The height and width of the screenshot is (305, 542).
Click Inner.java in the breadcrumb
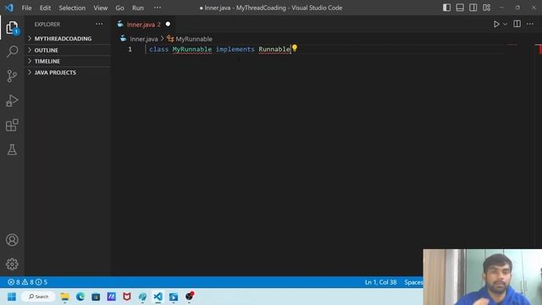click(144, 39)
